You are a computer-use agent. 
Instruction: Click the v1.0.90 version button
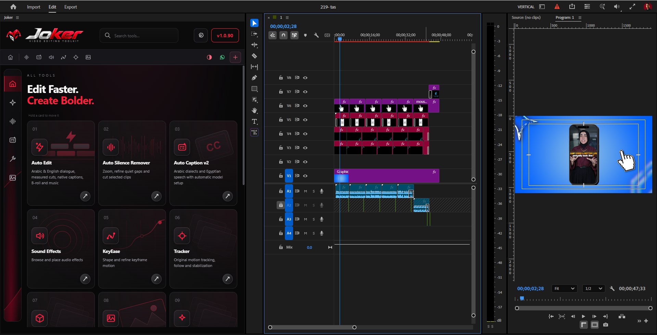[x=225, y=36]
